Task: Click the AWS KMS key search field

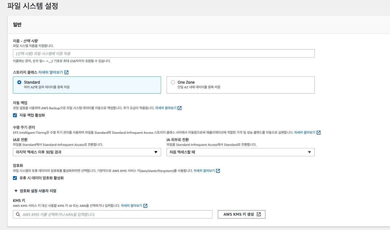Action: click(113, 214)
